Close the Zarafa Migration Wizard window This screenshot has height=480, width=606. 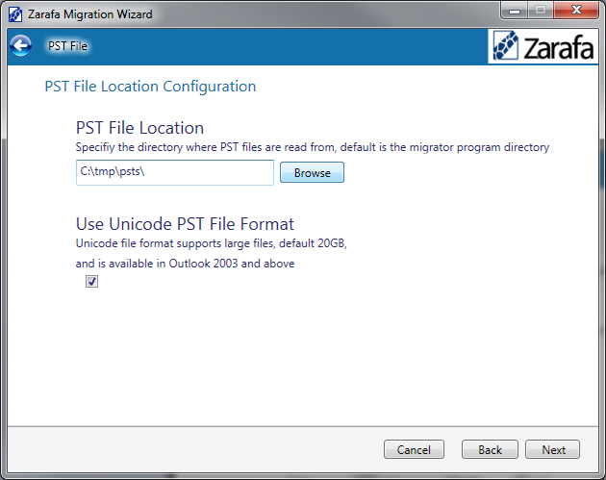[x=576, y=13]
